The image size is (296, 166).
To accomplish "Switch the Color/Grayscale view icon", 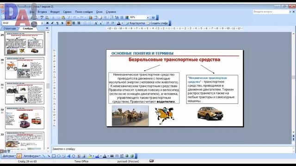I will [x=127, y=18].
